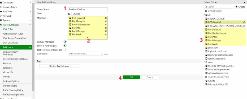Remove FGT-Branch1 from Members list
Viewport: 247px width, 99px height.
point(106,18)
